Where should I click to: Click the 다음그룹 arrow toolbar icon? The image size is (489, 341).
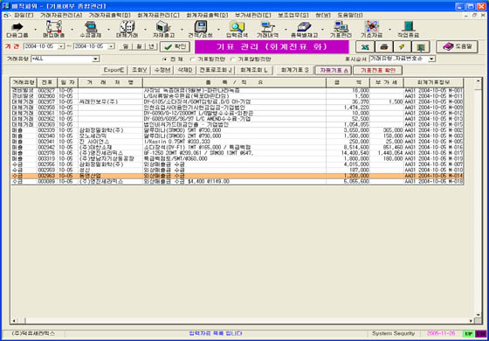tap(17, 30)
